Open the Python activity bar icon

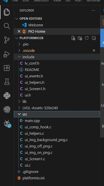[7, 96]
